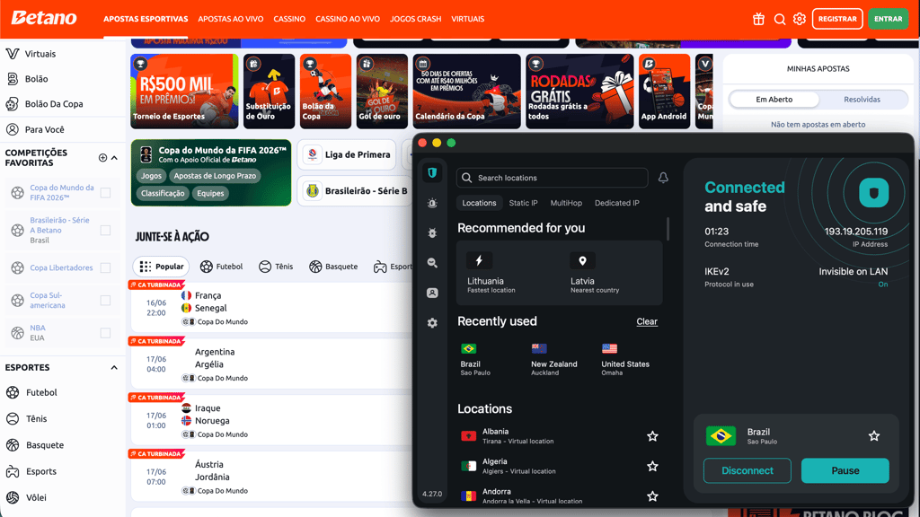920x517 pixels.
Task: Pause the VPN connection
Action: tap(845, 470)
